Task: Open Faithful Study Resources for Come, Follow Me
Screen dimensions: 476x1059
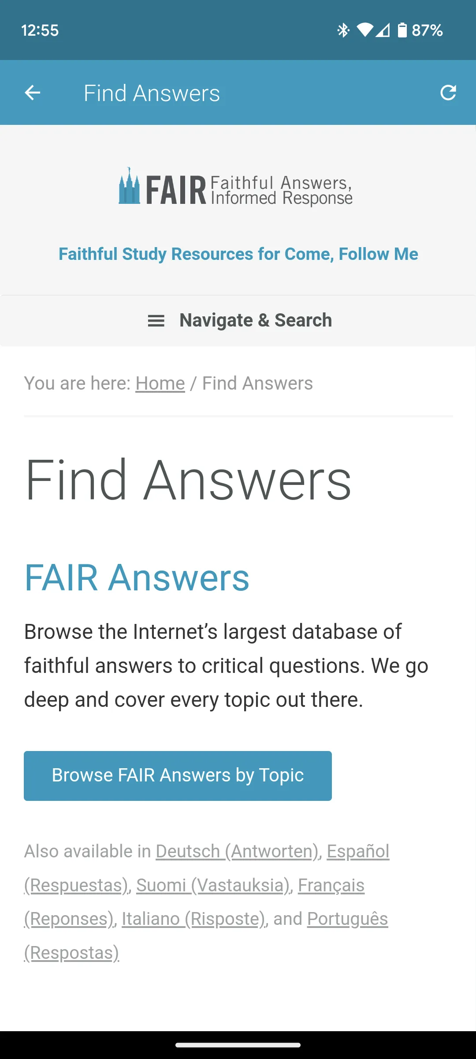Action: [x=238, y=254]
